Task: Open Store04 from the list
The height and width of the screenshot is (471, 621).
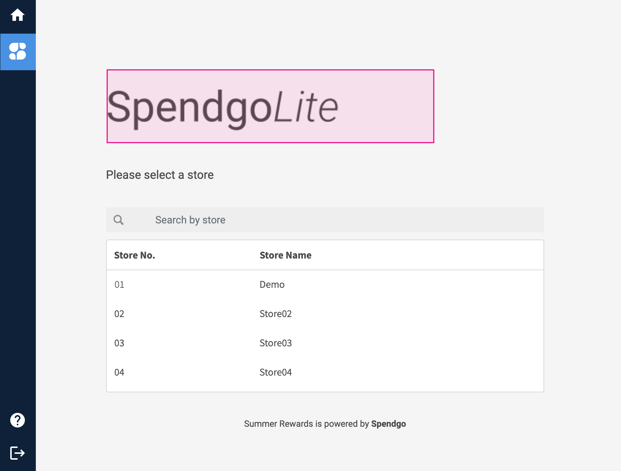Action: [275, 372]
